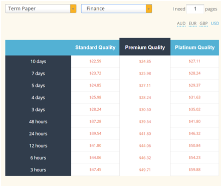This screenshot has height=187, width=222.
Task: Choose $50.84 Platinum price for 12 hours
Action: tap(194, 145)
